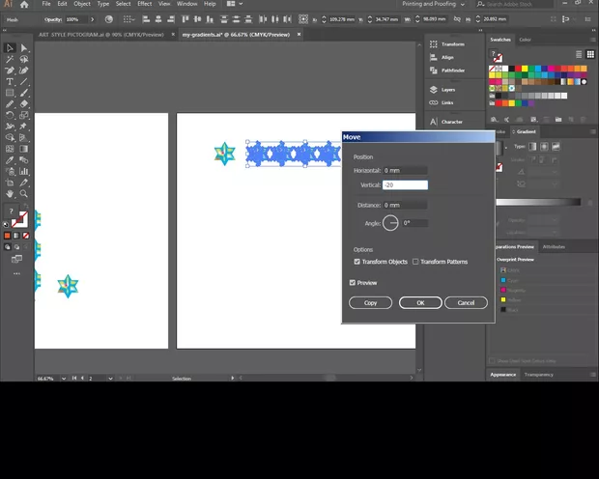Select the Type tool

pos(10,81)
